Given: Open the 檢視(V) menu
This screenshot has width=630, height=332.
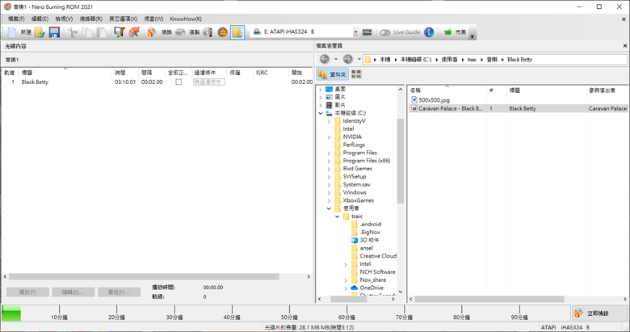Looking at the screenshot, I should pyautogui.click(x=64, y=19).
